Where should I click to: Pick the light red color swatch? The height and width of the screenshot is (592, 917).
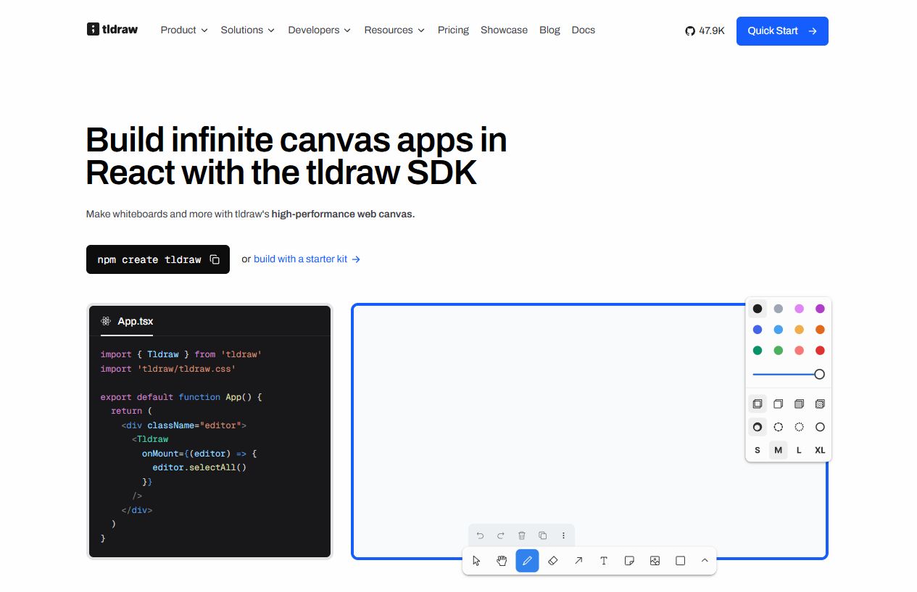(799, 351)
